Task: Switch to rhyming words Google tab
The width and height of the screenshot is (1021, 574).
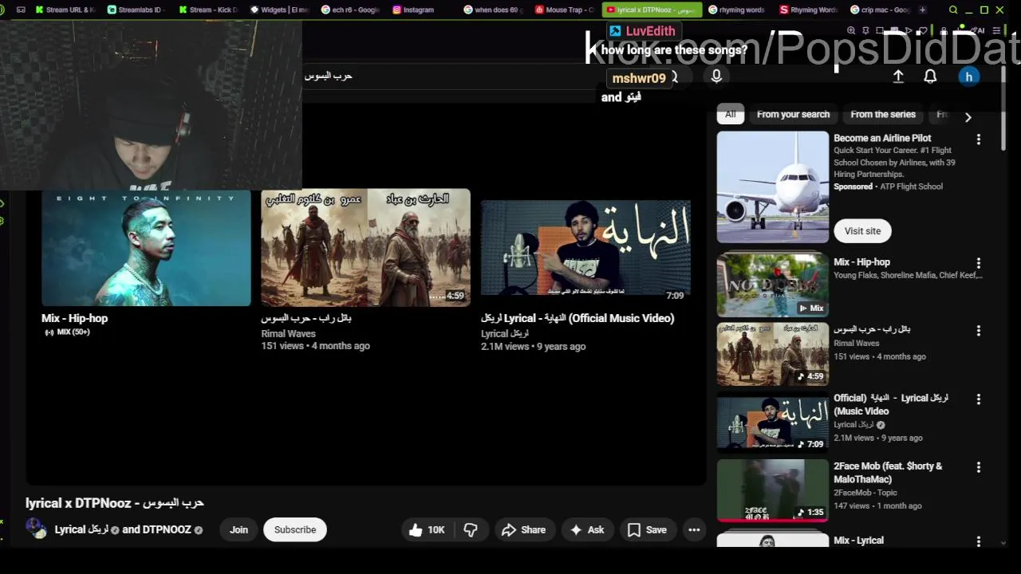Action: pyautogui.click(x=736, y=10)
